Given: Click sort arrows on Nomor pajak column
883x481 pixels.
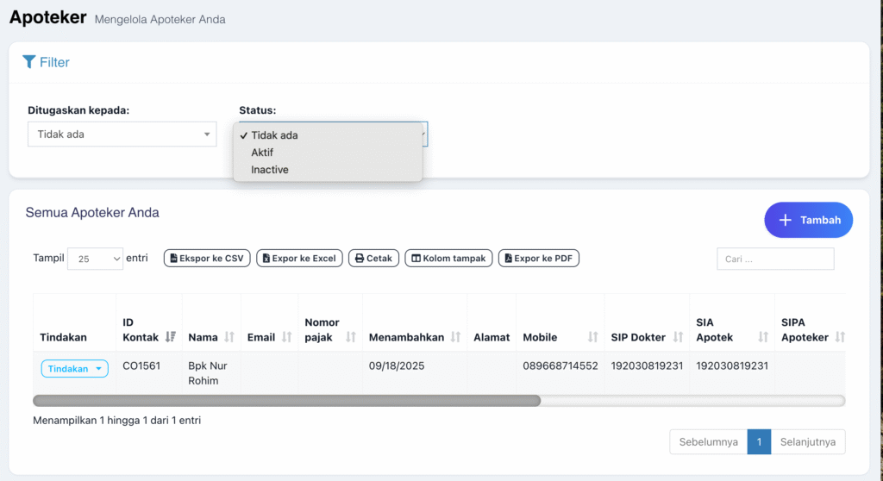Looking at the screenshot, I should pyautogui.click(x=351, y=337).
